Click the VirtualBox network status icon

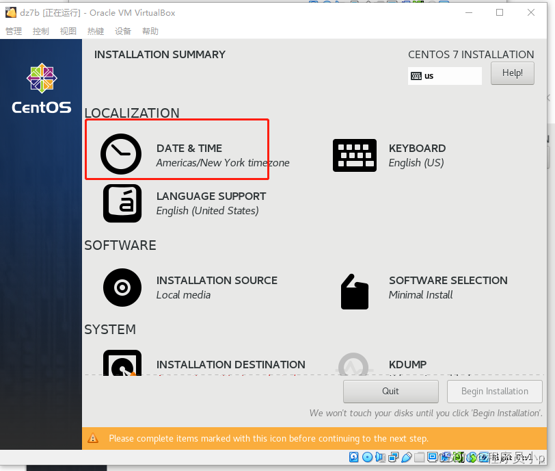(x=393, y=457)
